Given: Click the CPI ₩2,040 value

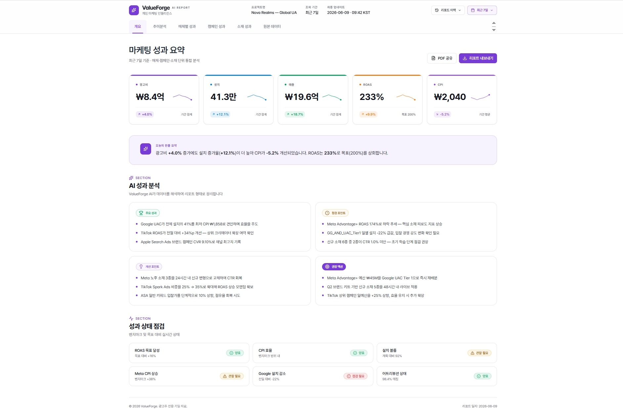Looking at the screenshot, I should (x=450, y=97).
